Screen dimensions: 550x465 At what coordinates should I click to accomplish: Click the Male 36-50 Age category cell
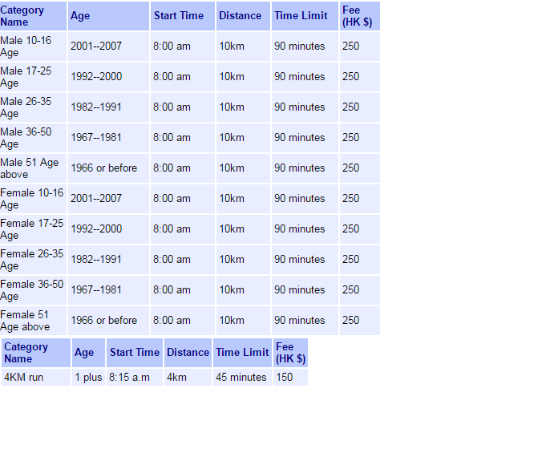(33, 138)
